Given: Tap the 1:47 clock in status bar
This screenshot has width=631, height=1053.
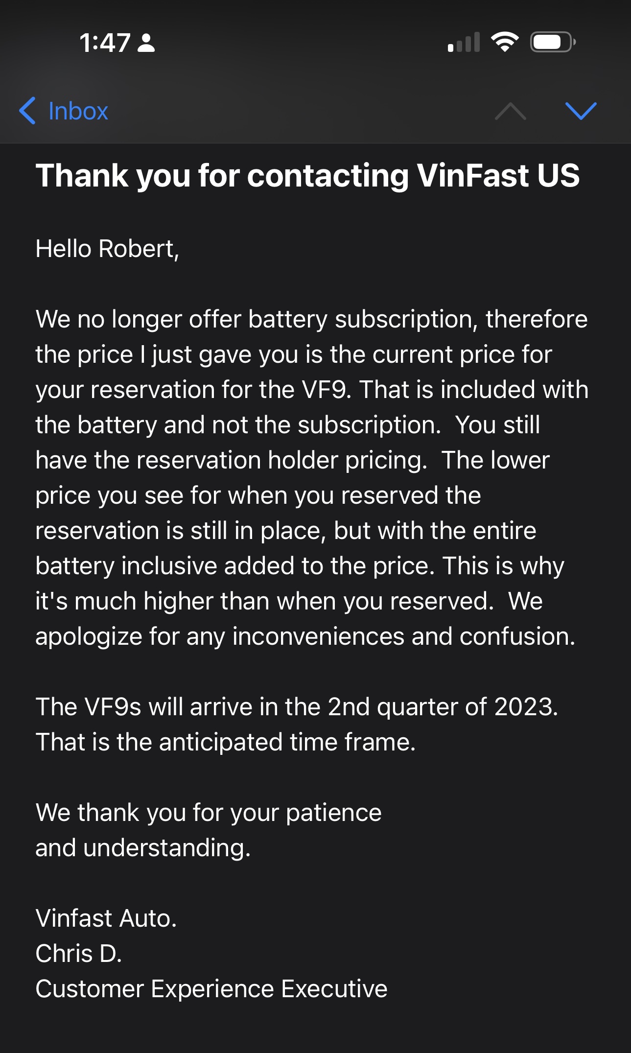Looking at the screenshot, I should click(x=105, y=43).
